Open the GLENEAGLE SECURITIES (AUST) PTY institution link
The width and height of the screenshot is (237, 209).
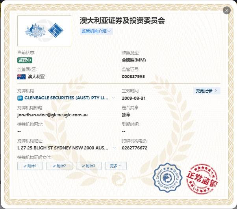click(x=66, y=98)
